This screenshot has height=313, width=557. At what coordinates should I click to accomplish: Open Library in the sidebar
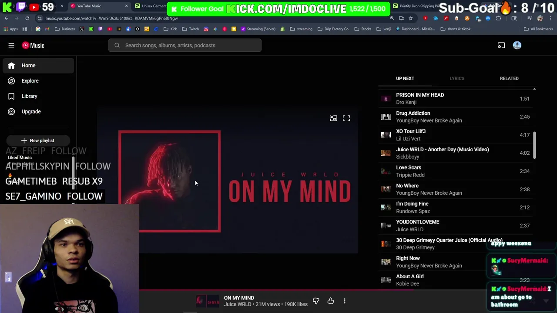click(x=38, y=96)
